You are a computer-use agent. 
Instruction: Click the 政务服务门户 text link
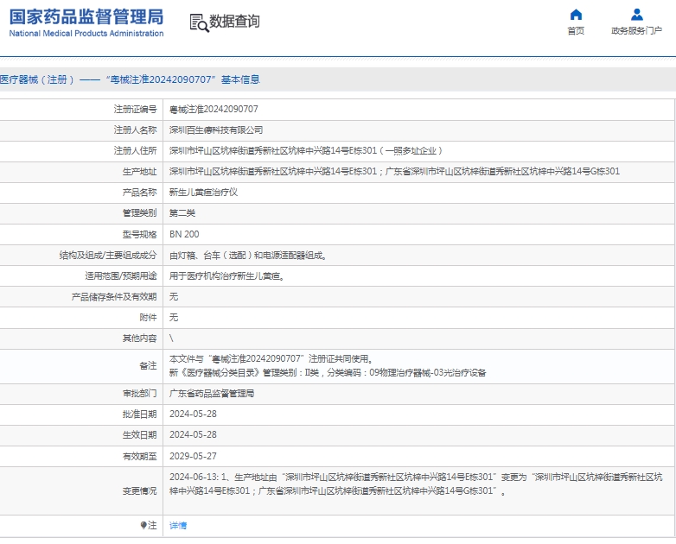click(637, 30)
